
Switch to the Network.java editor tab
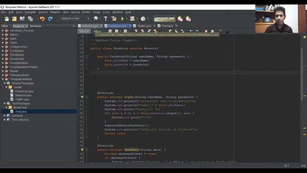point(90,26)
